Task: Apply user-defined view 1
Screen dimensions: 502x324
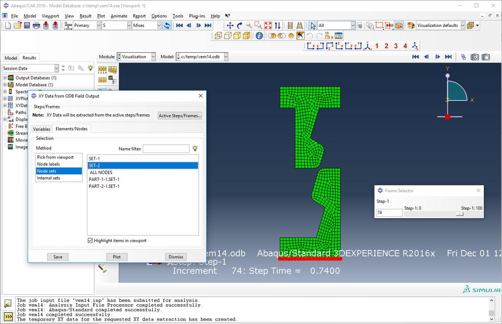Action: [377, 46]
